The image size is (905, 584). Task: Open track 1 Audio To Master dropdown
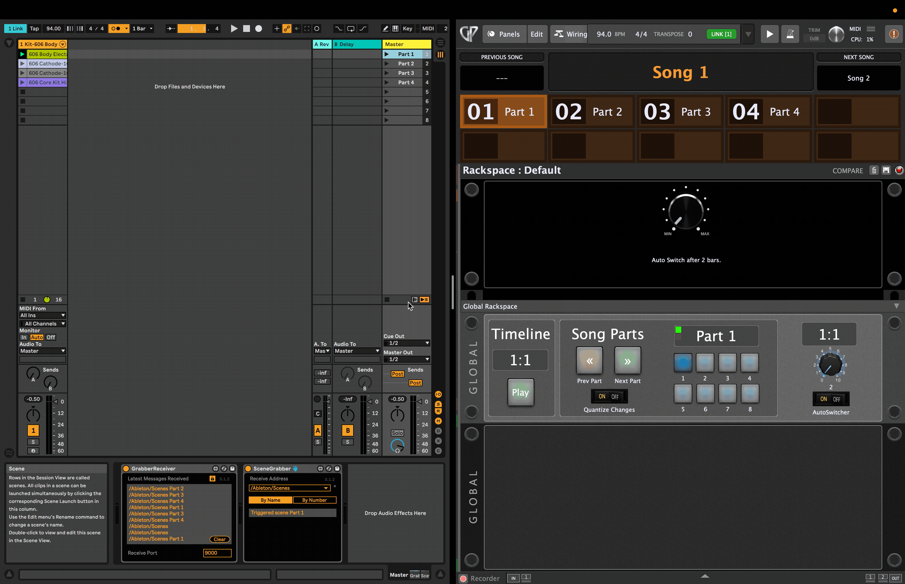coord(42,351)
